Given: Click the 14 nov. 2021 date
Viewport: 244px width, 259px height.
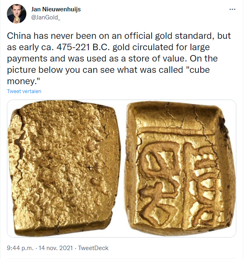Looking at the screenshot, I should 56,248.
